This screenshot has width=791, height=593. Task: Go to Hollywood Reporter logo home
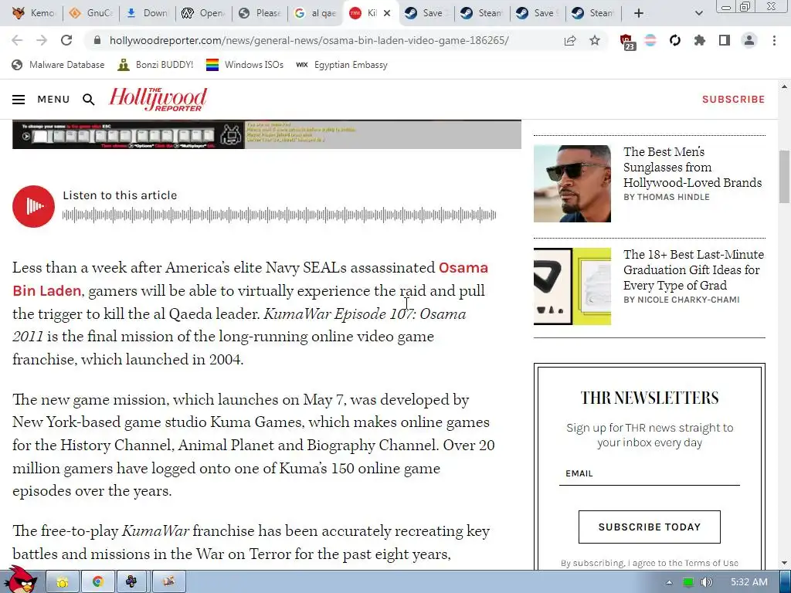coord(158,99)
